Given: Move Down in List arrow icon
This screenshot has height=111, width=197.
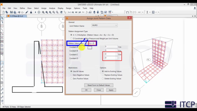Looking at the screenshot, I should click(98, 12).
